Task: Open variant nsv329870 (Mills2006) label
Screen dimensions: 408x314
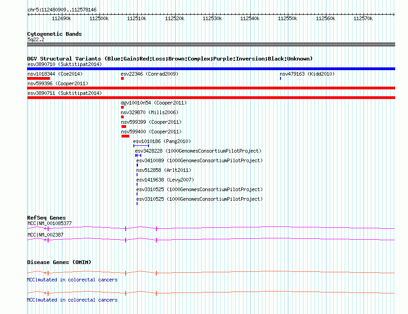Action: click(x=149, y=112)
